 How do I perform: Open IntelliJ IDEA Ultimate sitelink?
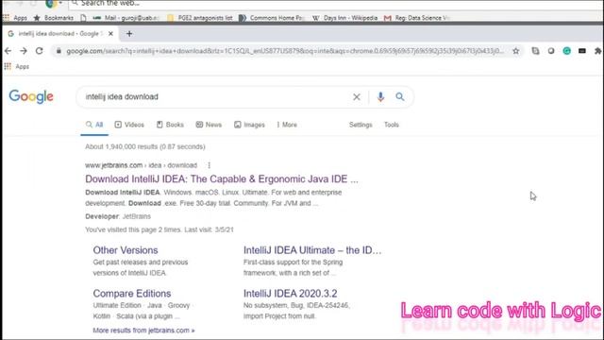[x=312, y=250]
